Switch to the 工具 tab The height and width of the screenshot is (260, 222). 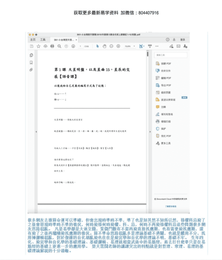(x=43, y=40)
